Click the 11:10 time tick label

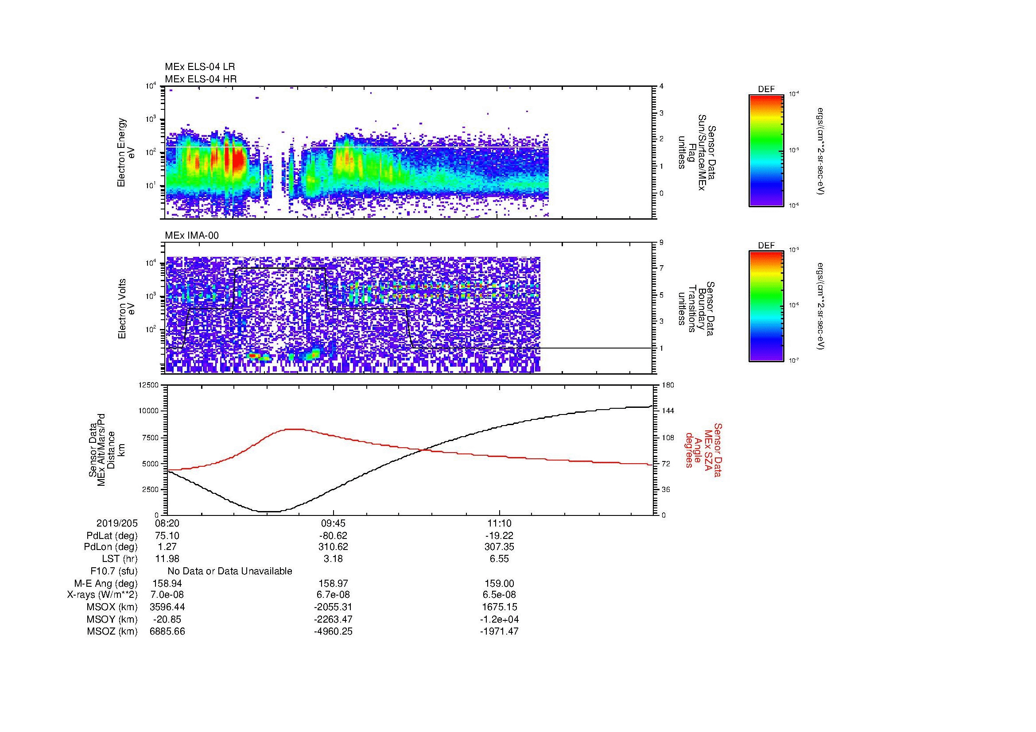[499, 523]
